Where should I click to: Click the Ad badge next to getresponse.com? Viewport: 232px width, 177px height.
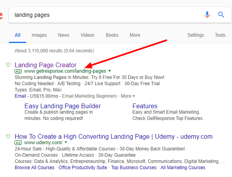[x=18, y=72]
